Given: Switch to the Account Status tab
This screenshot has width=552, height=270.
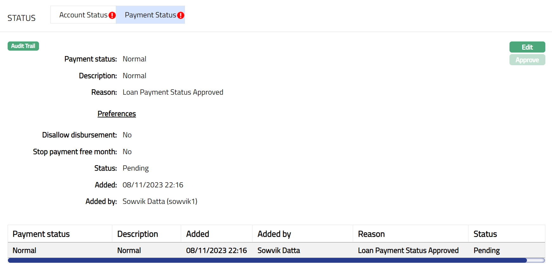Looking at the screenshot, I should pos(83,15).
